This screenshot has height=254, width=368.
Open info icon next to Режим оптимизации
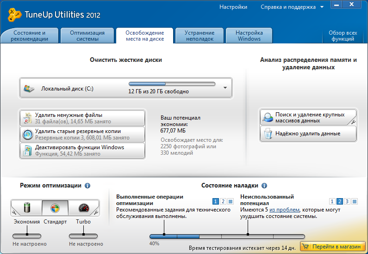pos(87,186)
